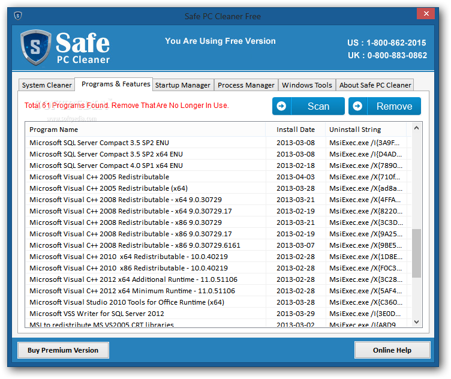Sort by the Install Date column header

[296, 130]
